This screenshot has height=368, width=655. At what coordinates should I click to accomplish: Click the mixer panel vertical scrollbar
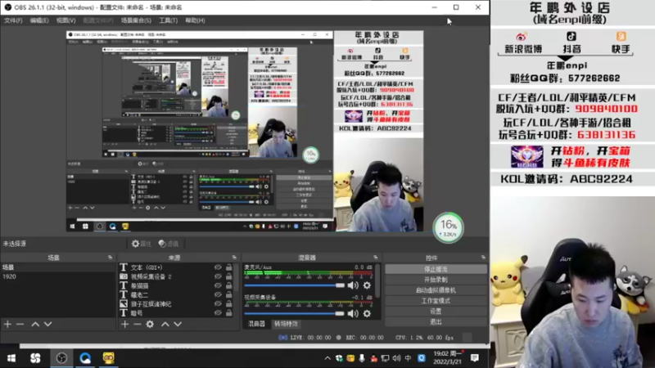(x=378, y=281)
